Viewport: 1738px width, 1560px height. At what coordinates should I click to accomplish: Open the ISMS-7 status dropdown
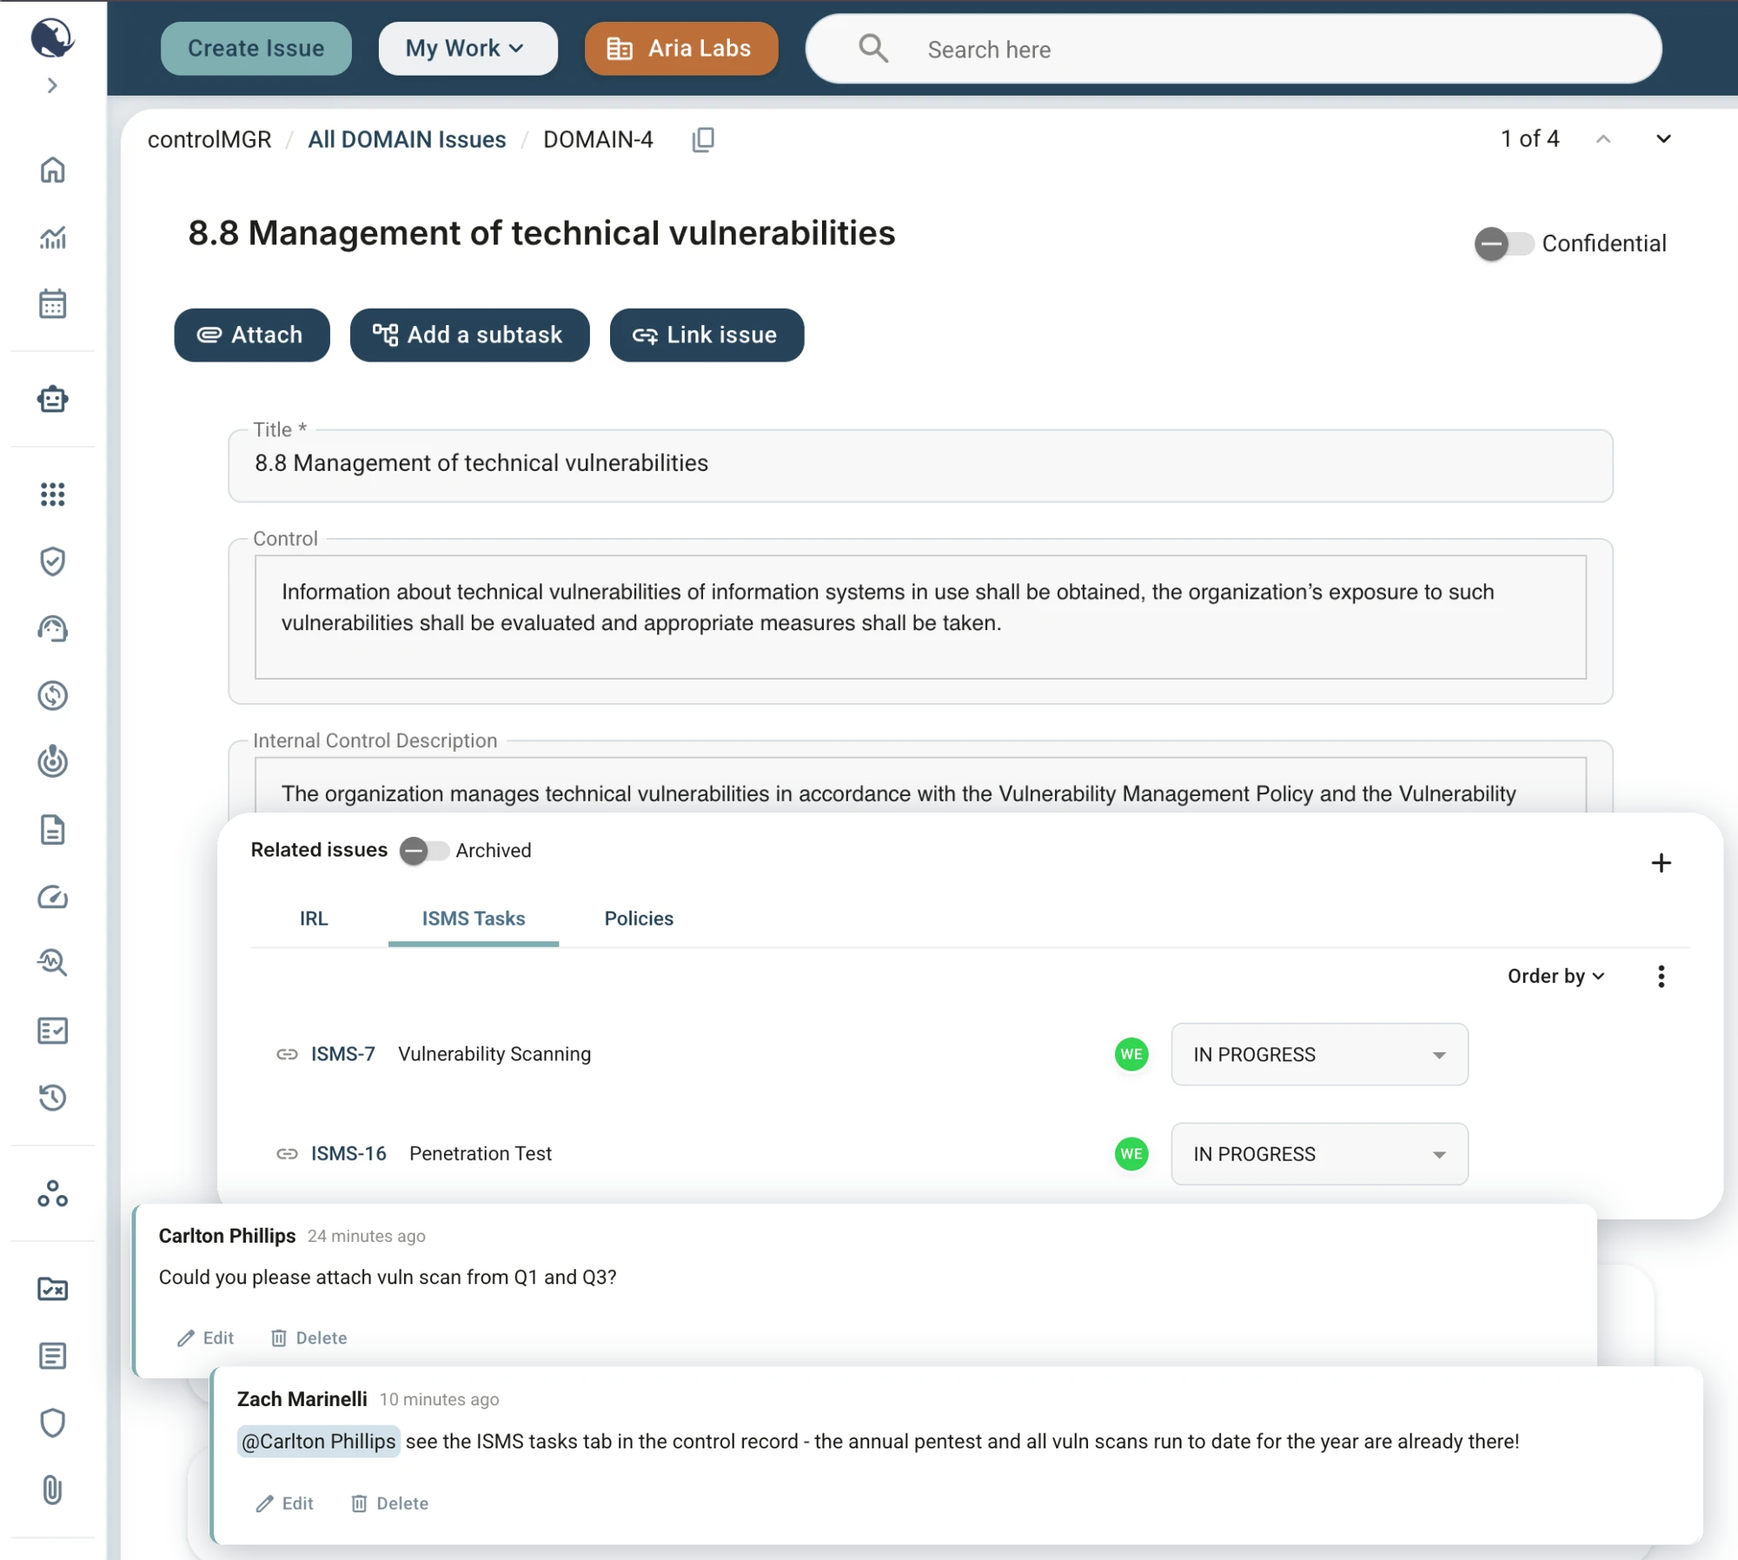1319,1054
